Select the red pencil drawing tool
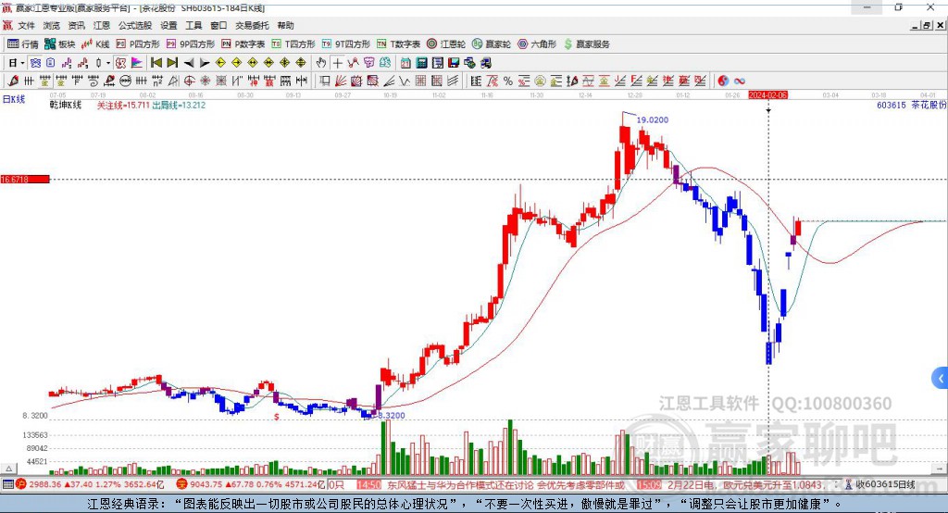948x513 pixels. [13, 81]
